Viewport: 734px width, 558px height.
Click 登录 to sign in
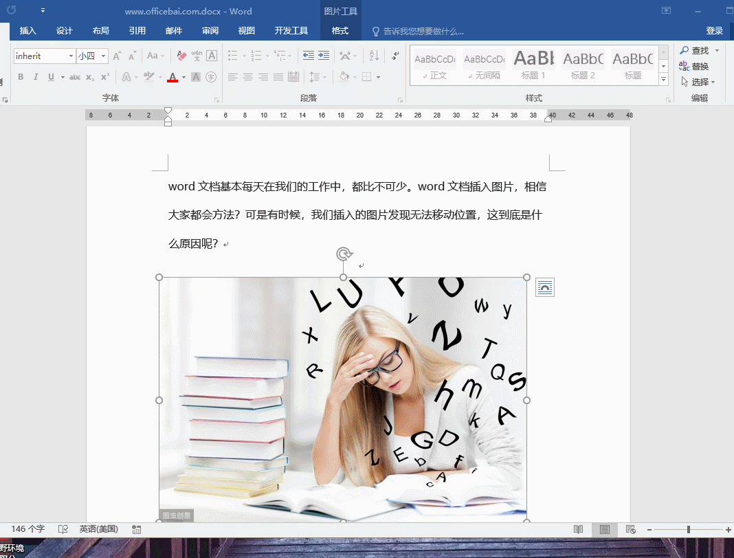715,31
